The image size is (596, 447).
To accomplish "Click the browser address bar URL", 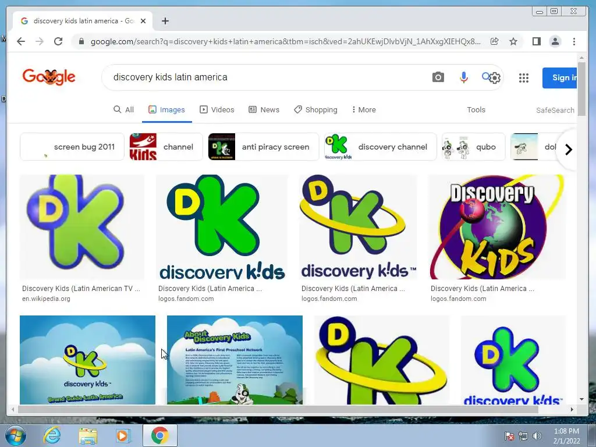I will tap(285, 41).
